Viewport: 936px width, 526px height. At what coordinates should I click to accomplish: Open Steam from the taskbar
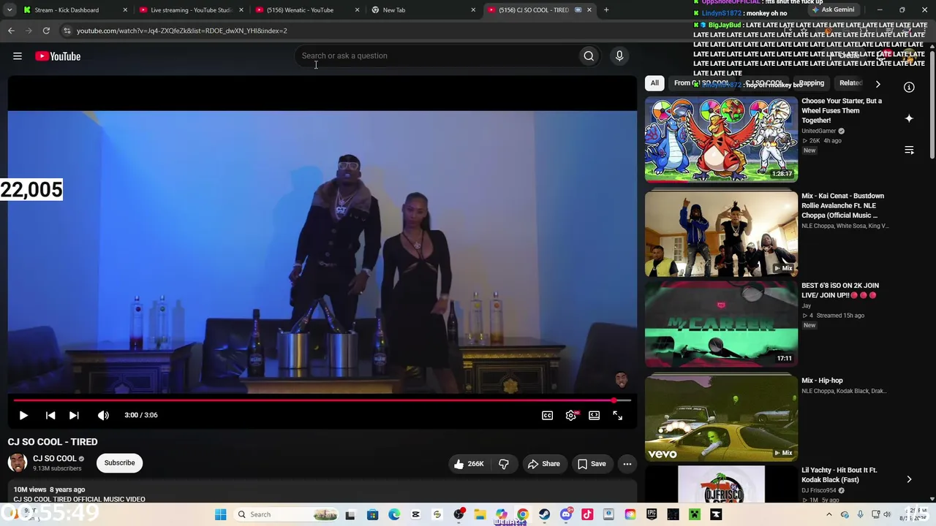pyautogui.click(x=544, y=514)
